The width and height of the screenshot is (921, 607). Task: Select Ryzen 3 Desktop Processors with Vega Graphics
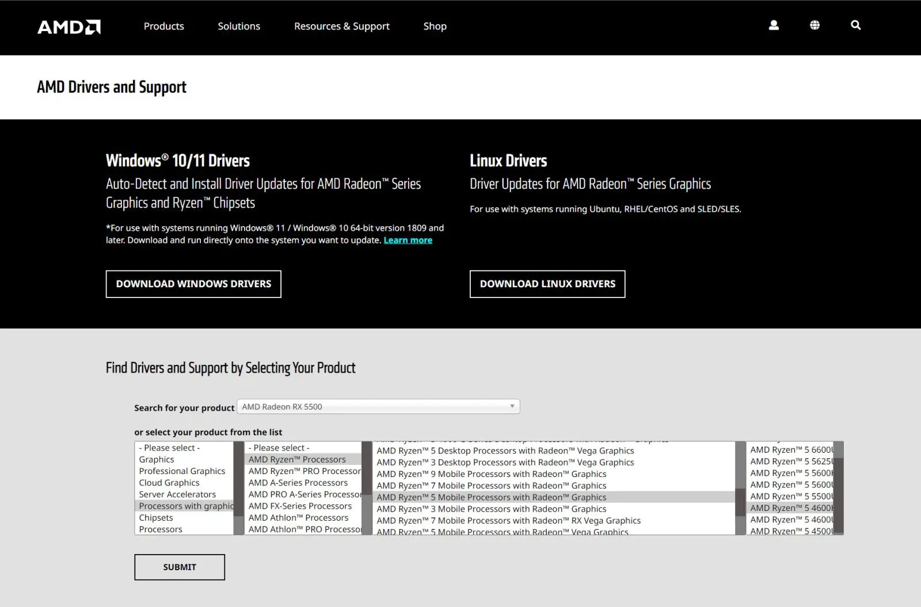tap(554, 462)
